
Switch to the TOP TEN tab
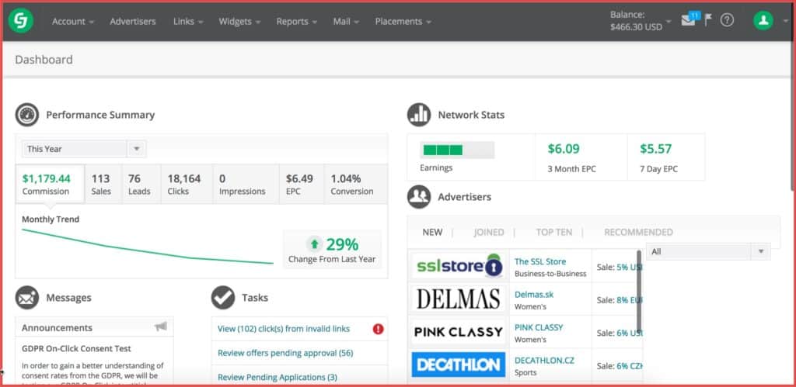pyautogui.click(x=553, y=232)
